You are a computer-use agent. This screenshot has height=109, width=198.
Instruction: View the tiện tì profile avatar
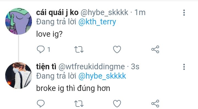point(19,75)
